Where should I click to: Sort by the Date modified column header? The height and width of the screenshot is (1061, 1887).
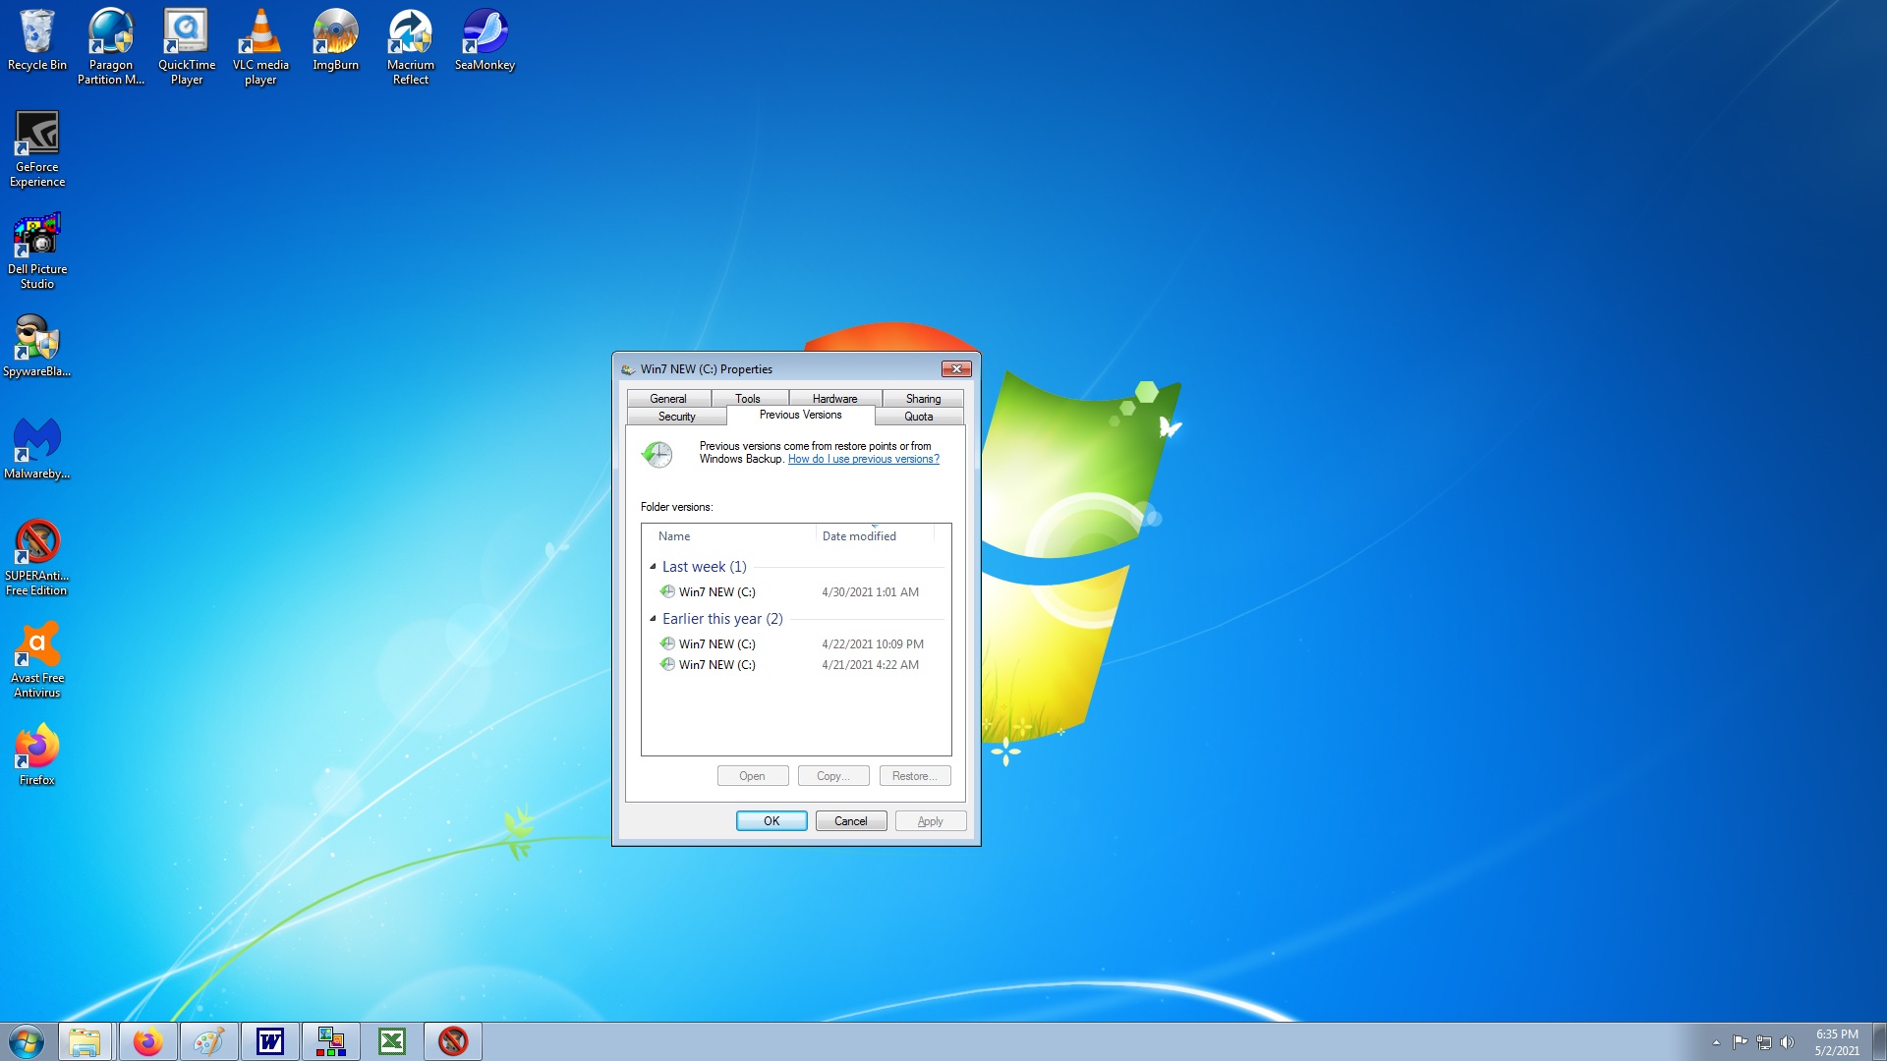(859, 536)
